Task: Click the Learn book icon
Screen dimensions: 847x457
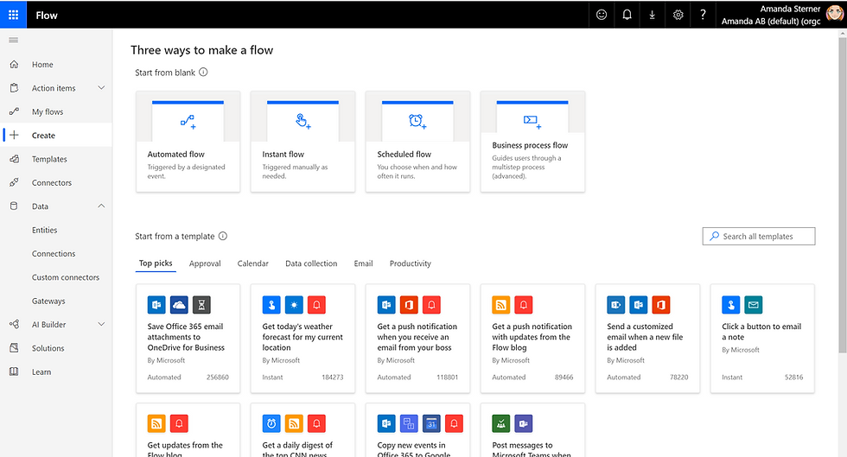Action: pos(14,371)
